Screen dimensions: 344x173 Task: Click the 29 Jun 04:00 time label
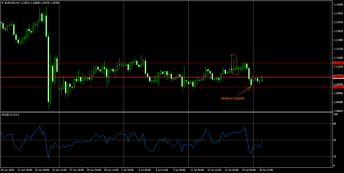(x=94, y=170)
